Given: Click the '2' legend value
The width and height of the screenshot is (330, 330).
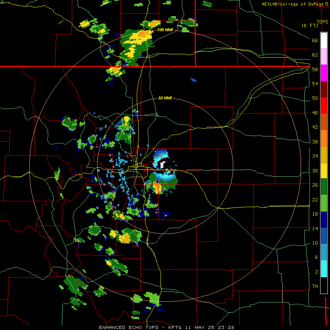Looking at the screenshot, I should tap(316, 272).
